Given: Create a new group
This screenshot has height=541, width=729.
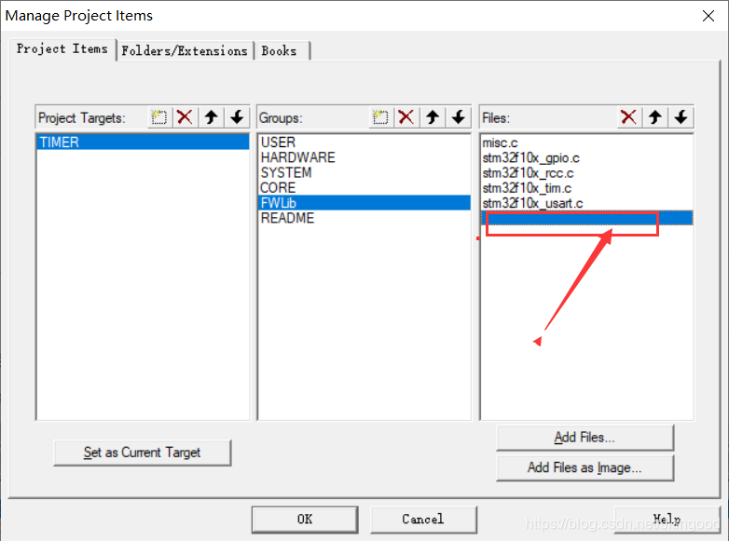Looking at the screenshot, I should (380, 117).
